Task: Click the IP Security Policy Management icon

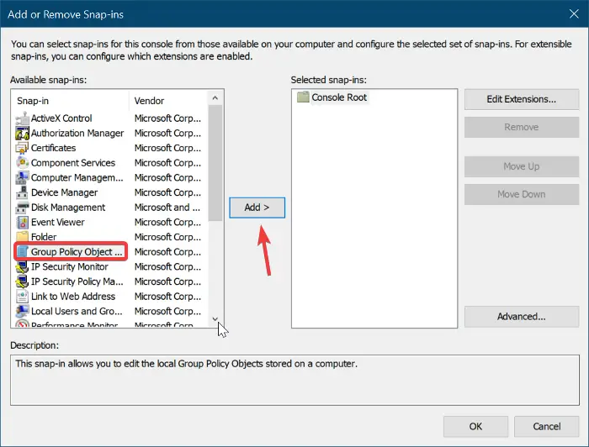Action: (22, 281)
